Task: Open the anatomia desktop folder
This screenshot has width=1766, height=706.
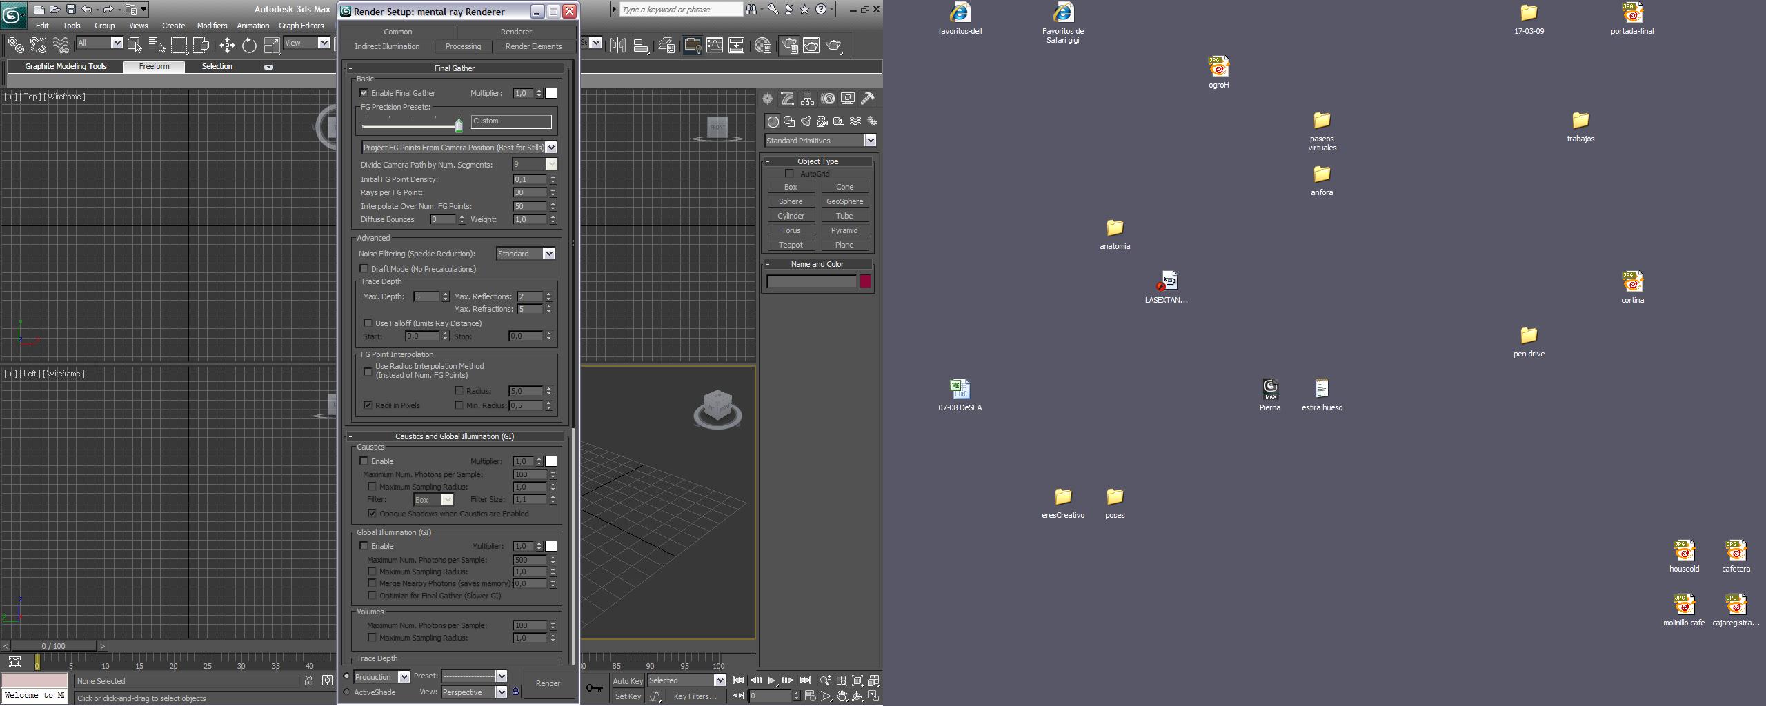Action: 1115,234
